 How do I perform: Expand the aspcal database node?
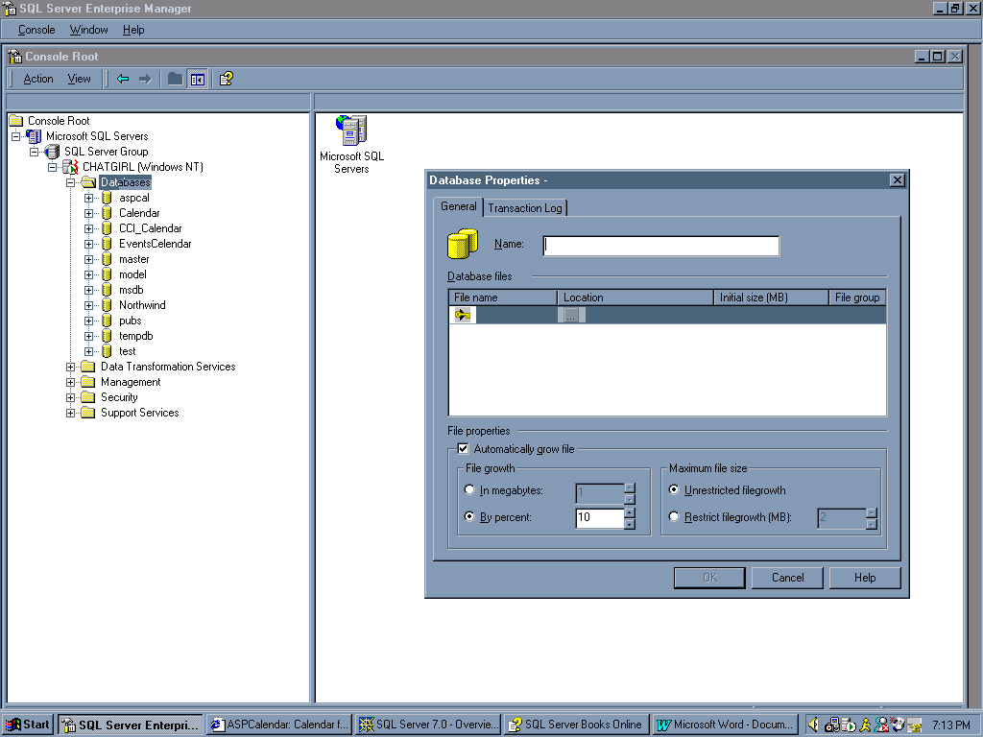click(x=88, y=198)
